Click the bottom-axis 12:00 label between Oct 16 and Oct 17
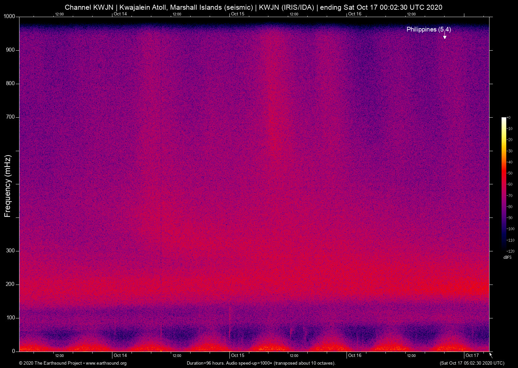 point(411,356)
